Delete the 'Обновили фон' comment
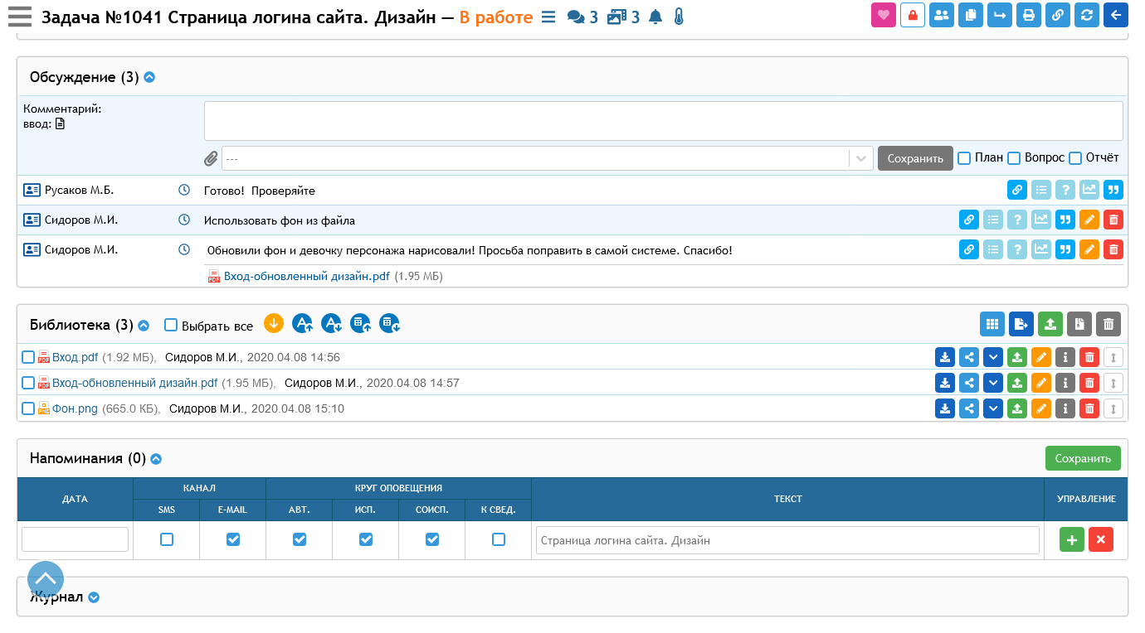This screenshot has height=633, width=1145. click(x=1113, y=249)
